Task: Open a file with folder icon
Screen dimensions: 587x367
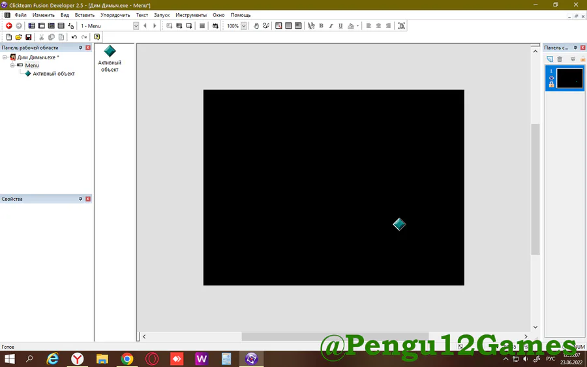Action: 18,37
